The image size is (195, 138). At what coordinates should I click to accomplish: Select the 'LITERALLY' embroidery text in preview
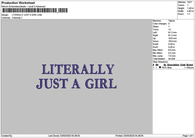point(78,69)
